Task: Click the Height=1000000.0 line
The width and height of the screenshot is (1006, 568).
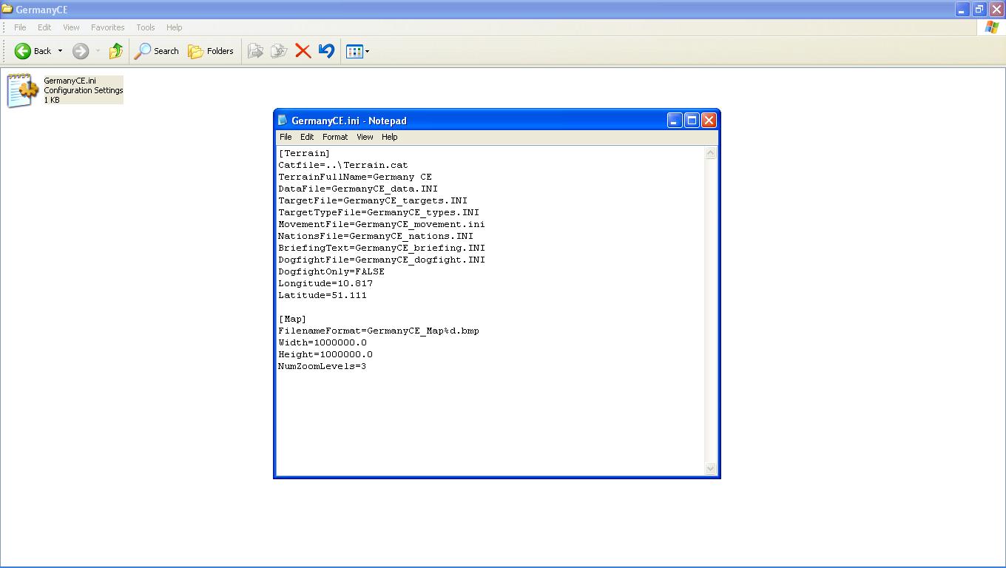Action: [325, 354]
